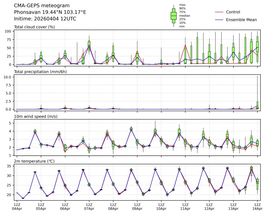Click the blue Ensemble Mean legend line
The width and height of the screenshot is (266, 214).
tap(219, 20)
